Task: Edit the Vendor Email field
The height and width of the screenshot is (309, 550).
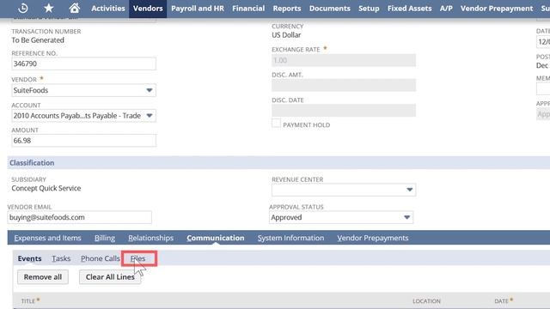Action: 80,217
